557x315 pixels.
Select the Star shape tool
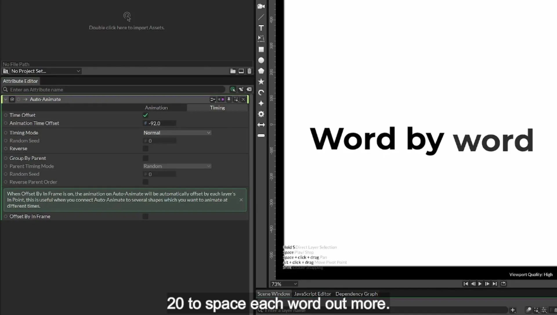[261, 82]
